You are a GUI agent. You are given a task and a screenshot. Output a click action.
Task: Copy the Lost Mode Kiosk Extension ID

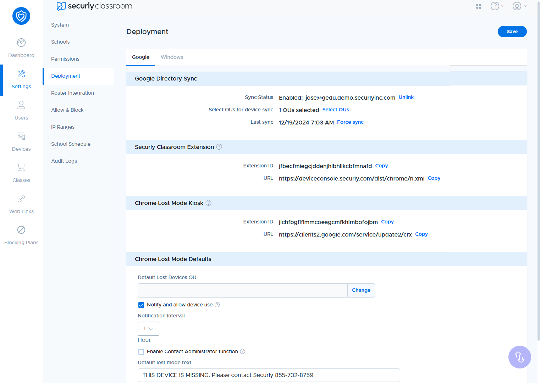pos(387,222)
